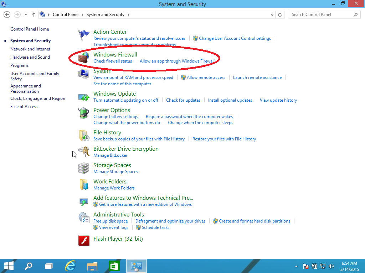365x273 pixels.
Task: Open the address bar dropdown arrow
Action: [272, 15]
